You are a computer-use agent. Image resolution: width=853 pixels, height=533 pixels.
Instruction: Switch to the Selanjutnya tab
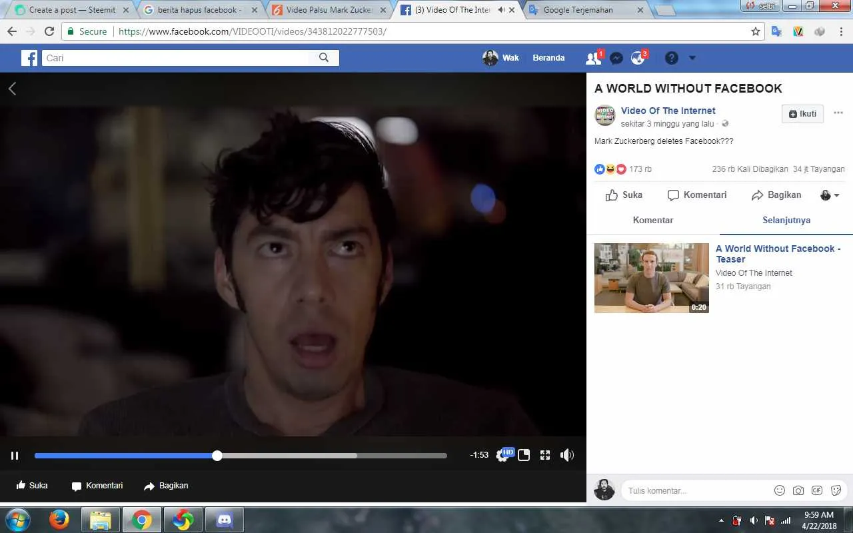786,221
